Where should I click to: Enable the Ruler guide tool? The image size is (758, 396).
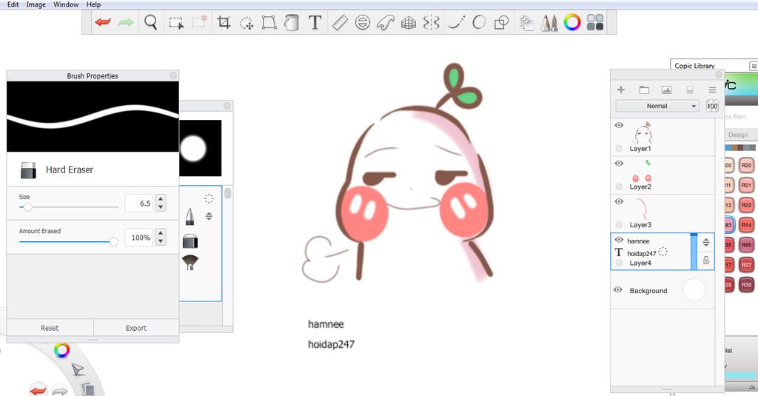click(x=340, y=22)
